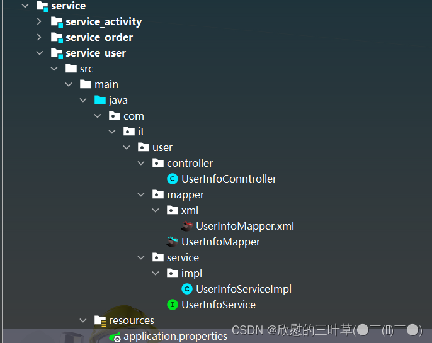Screen dimensions: 432x343
Task: Collapse the java source folder
Action: point(83,100)
